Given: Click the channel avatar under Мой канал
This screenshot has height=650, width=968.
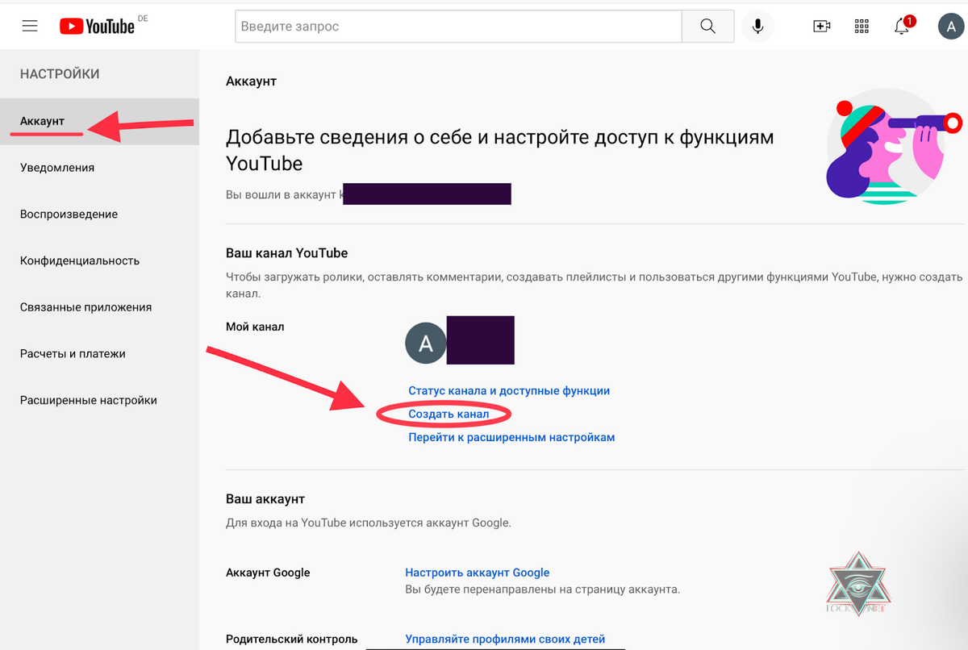Looking at the screenshot, I should 425,344.
